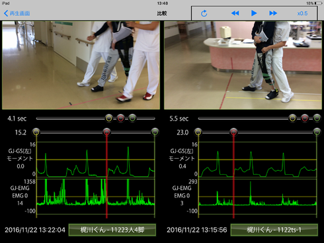Tap the 4.1 sec time value
The image size is (324, 243).
(x=17, y=119)
